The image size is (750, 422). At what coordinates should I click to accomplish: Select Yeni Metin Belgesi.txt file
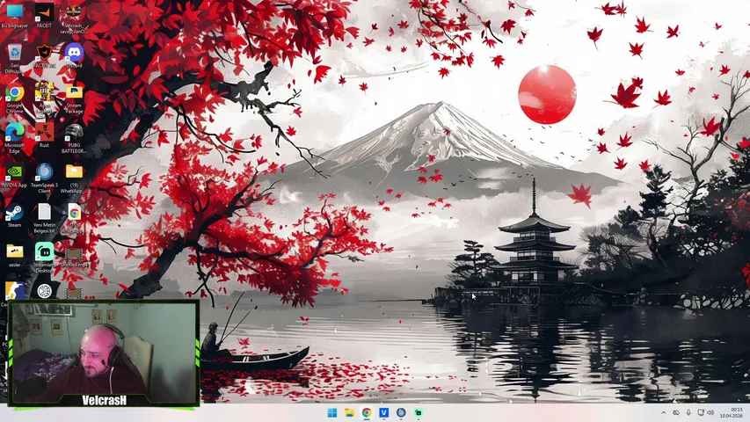[44, 218]
